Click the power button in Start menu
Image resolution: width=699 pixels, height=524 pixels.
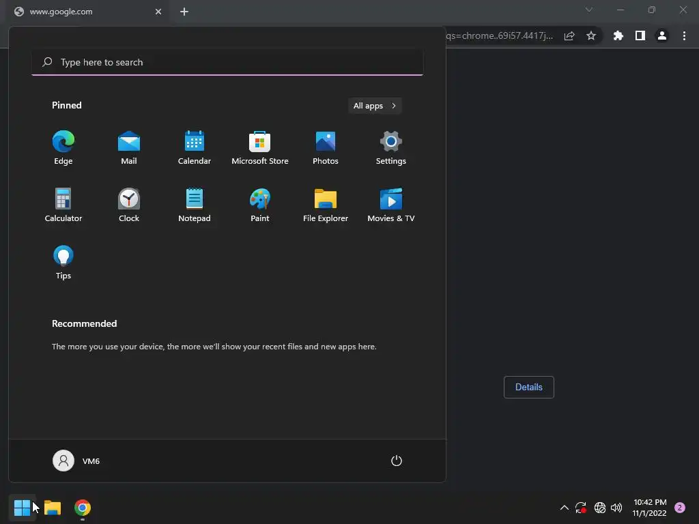pos(397,461)
